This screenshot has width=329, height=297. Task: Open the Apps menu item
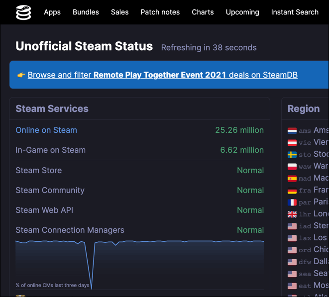(x=52, y=12)
